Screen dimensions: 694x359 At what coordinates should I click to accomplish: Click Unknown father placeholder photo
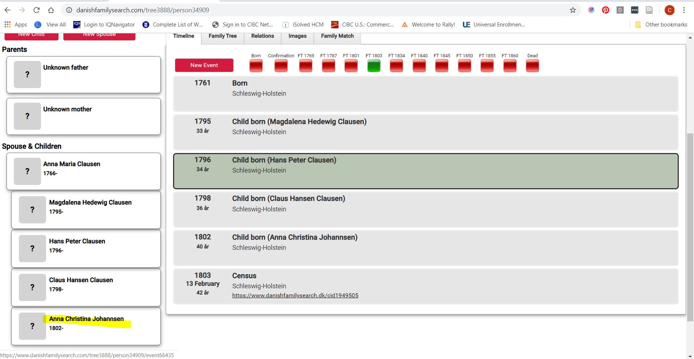(27, 74)
